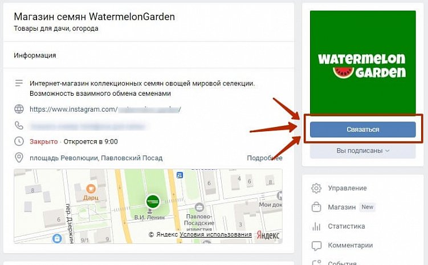Click the Статистика bar chart icon
Image resolution: width=428 pixels, height=265 pixels.
click(x=316, y=226)
